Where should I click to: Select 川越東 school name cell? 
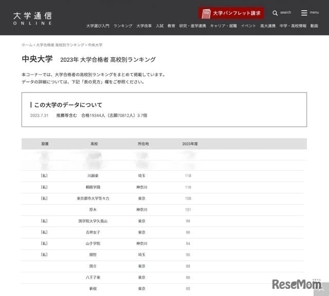pyautogui.click(x=93, y=176)
